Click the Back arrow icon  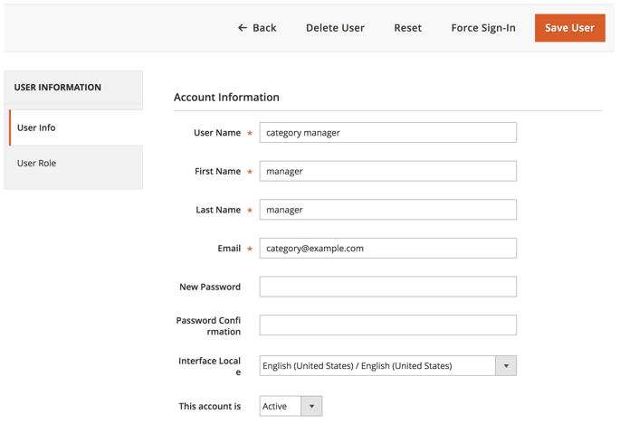[242, 28]
